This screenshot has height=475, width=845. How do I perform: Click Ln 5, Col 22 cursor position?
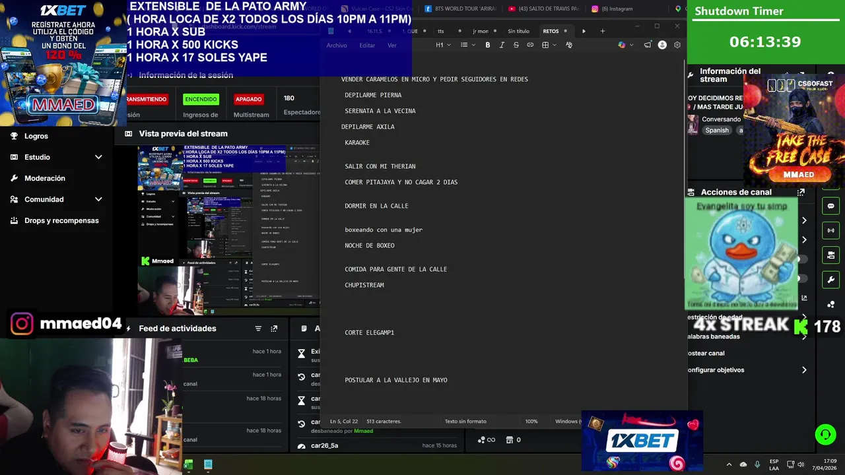tap(344, 422)
